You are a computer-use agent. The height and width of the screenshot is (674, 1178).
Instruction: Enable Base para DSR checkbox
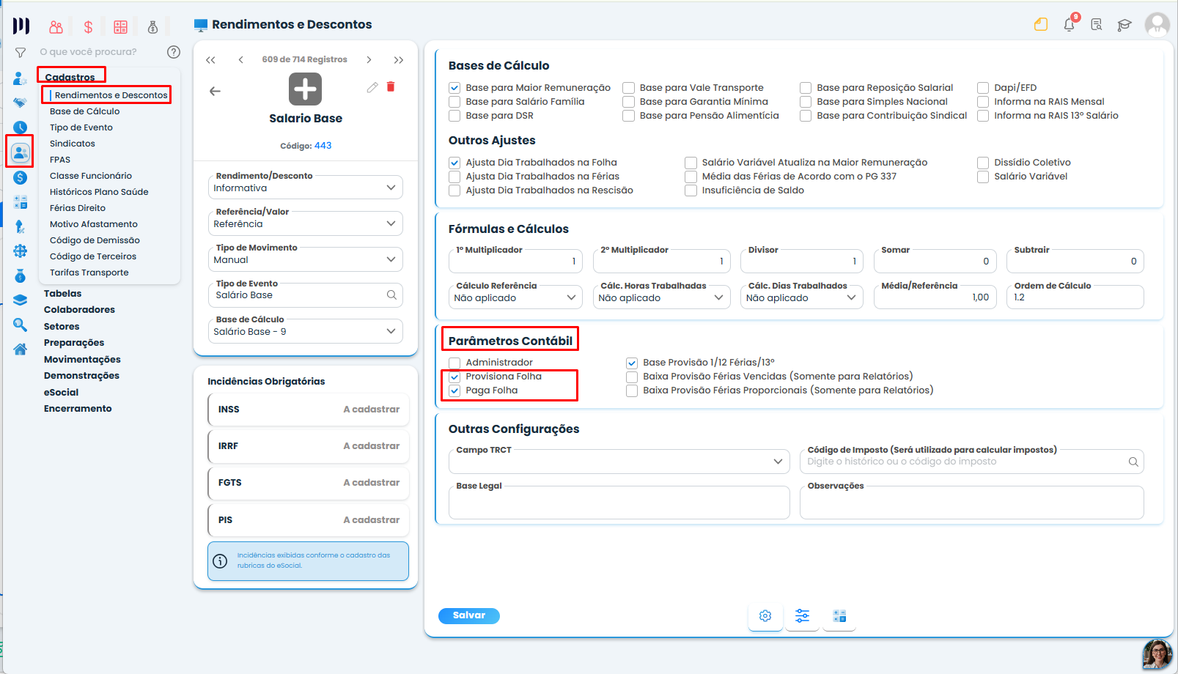coord(454,116)
